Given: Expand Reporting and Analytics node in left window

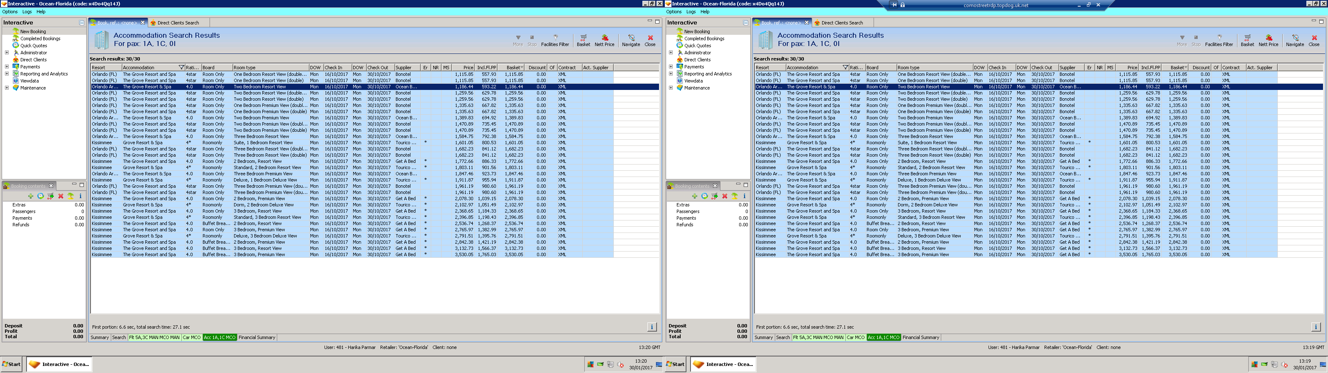Looking at the screenshot, I should point(7,74).
